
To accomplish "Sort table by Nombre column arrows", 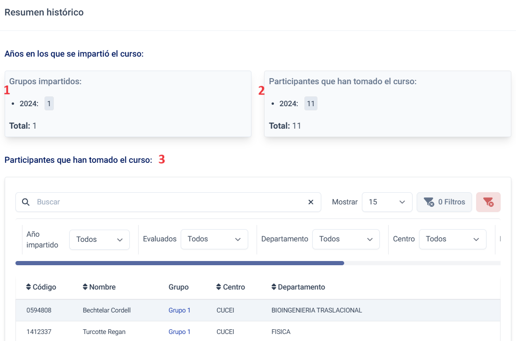I will [x=85, y=287].
